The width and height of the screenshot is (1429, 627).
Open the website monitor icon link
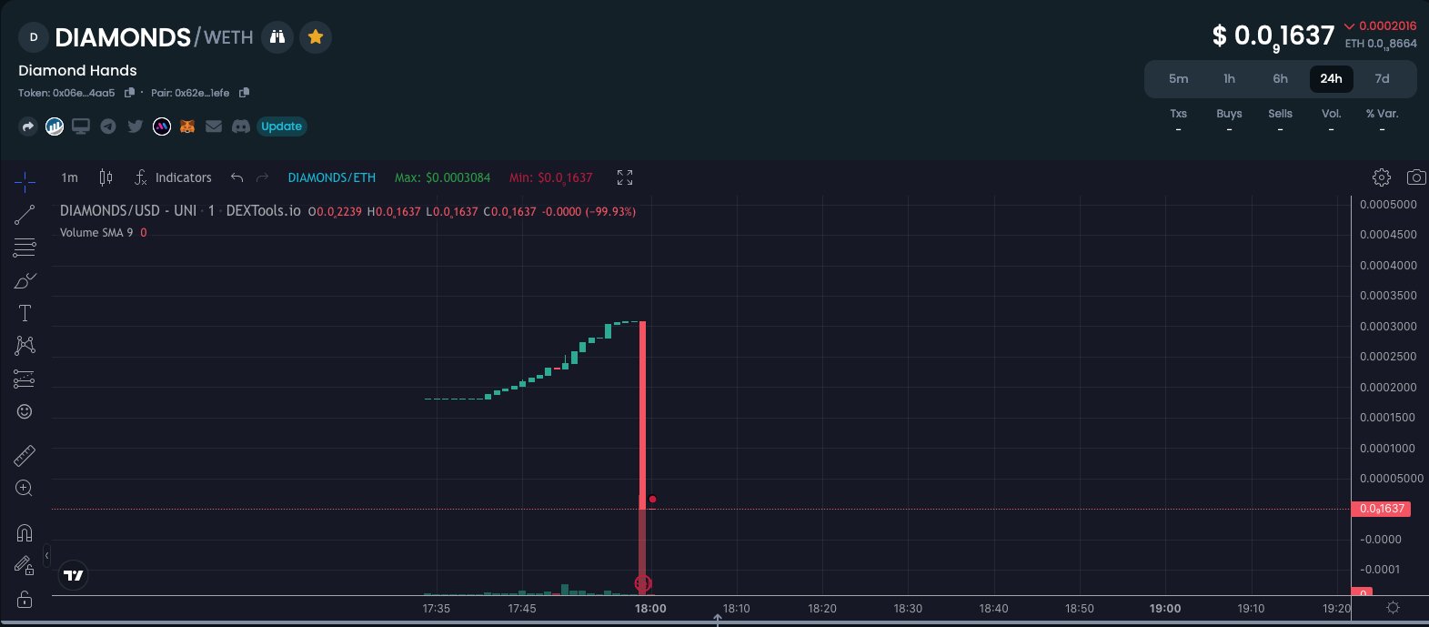pyautogui.click(x=81, y=126)
